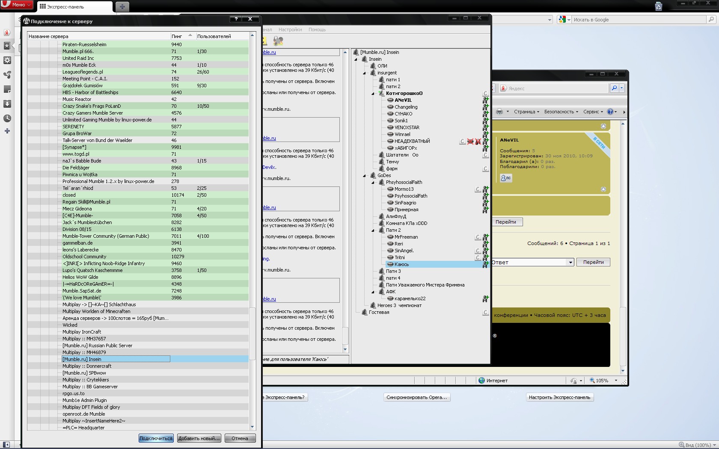Sort server list by Пинг column header
Viewport: 719px width, 449px height.
(177, 36)
